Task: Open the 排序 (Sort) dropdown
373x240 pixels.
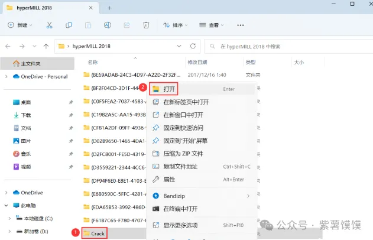Action: tap(173, 25)
